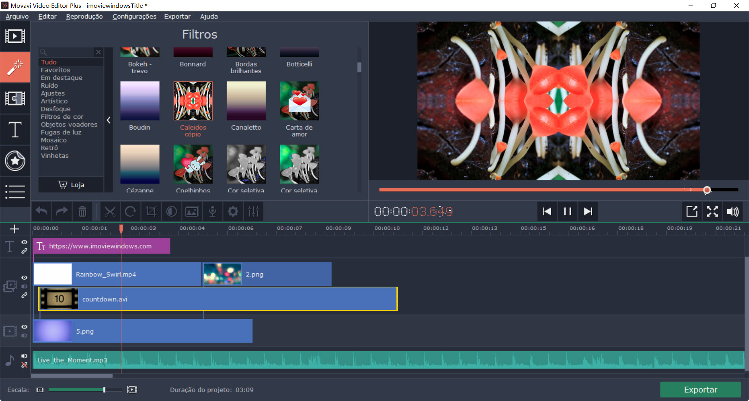Toggle audio track link icon
Screen dimensions: 749x401
tap(24, 365)
